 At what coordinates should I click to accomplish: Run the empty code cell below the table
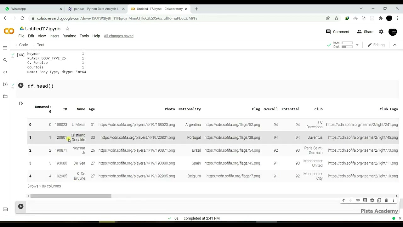coord(21,207)
